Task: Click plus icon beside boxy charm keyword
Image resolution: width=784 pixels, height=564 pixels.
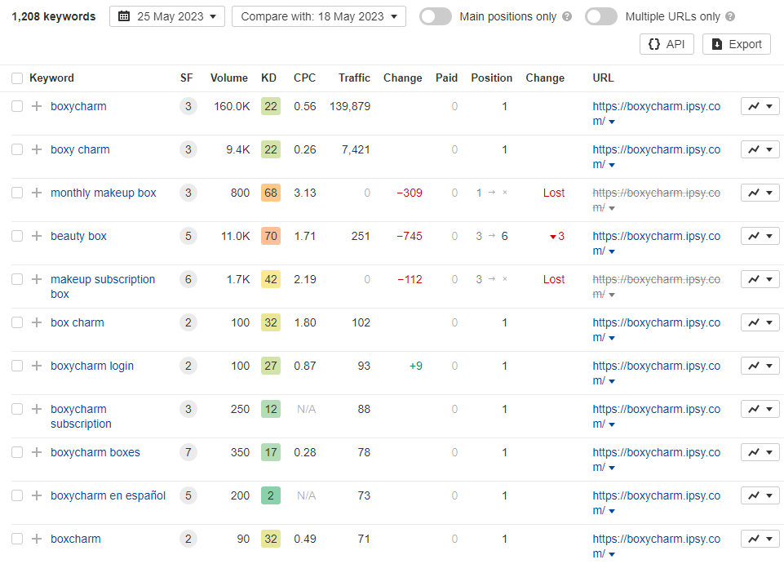Action: coord(37,149)
